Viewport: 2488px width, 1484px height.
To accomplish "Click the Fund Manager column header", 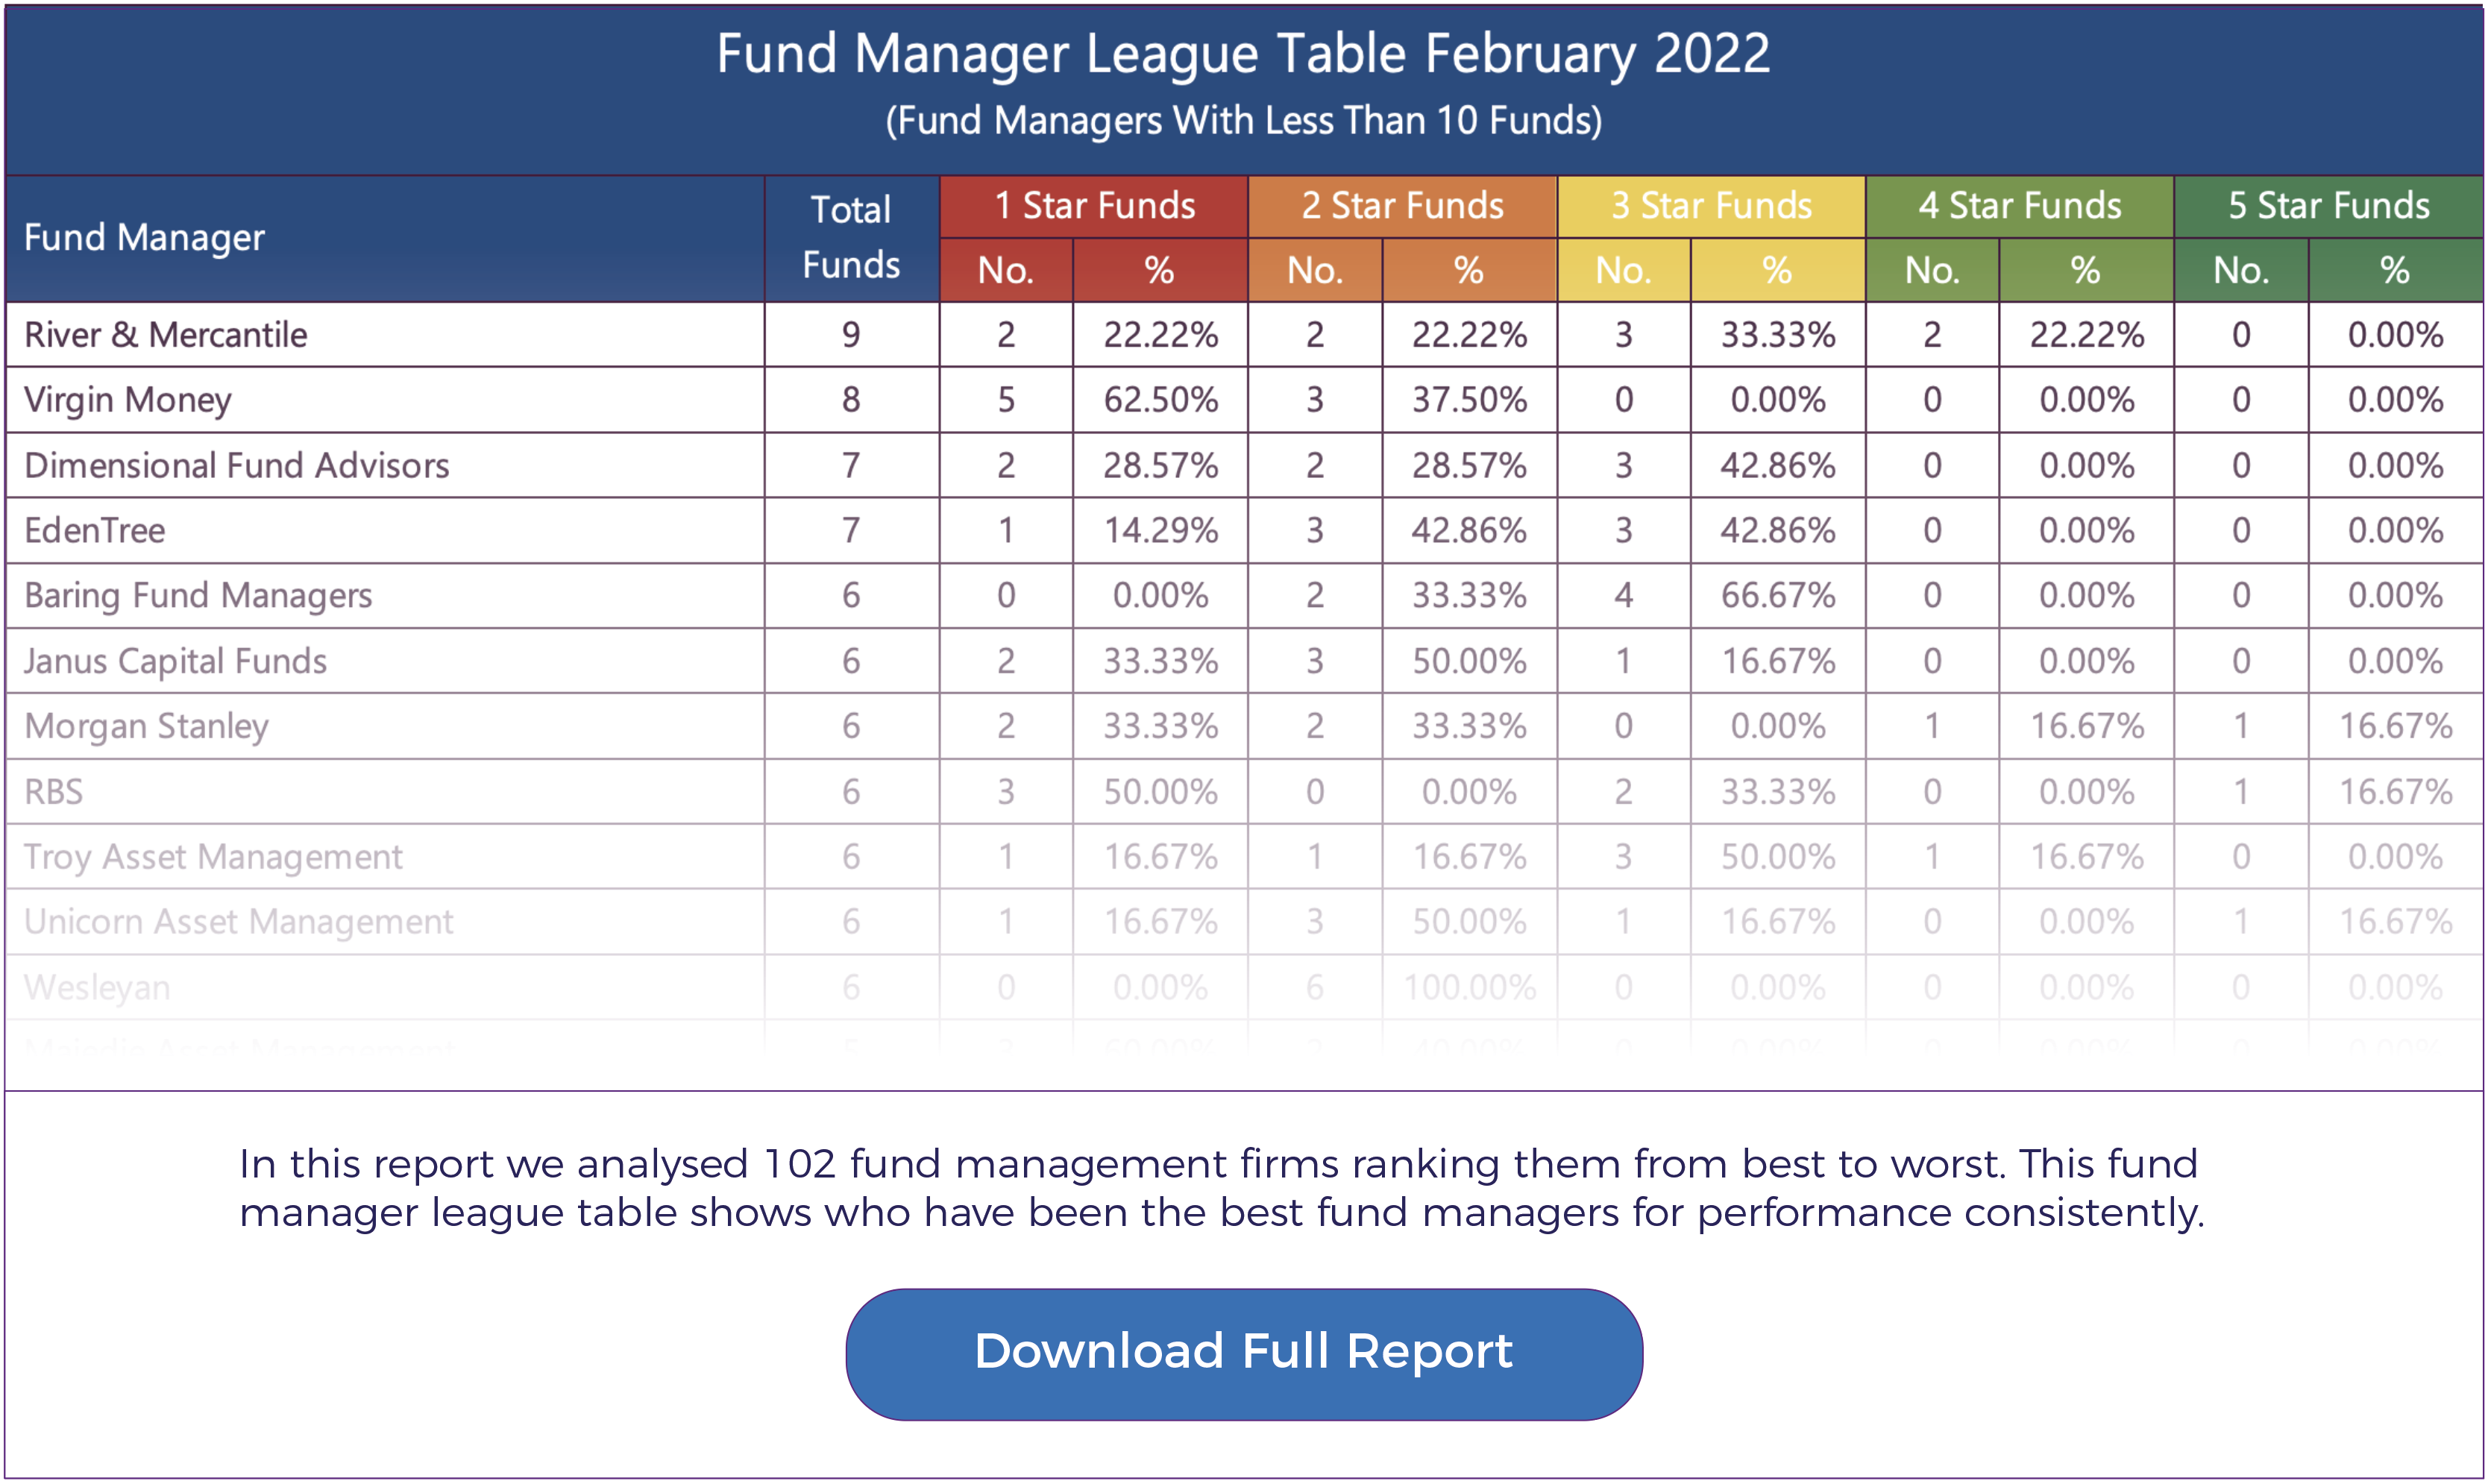I will click(144, 238).
